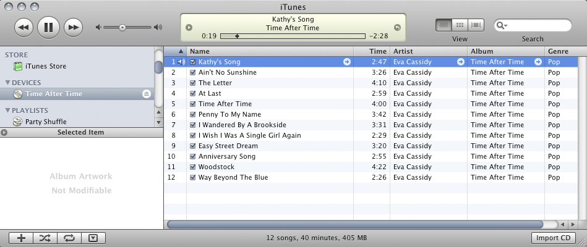Viewport: 587px width, 247px height.
Task: Sort songs by the Artist column header
Action: click(x=428, y=51)
